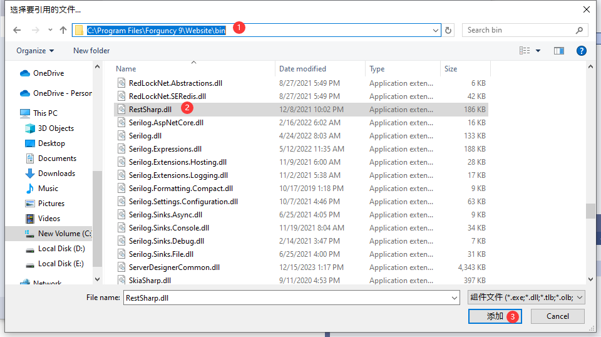Open dialog help
Screen dimensions: 601x337
pyautogui.click(x=581, y=51)
